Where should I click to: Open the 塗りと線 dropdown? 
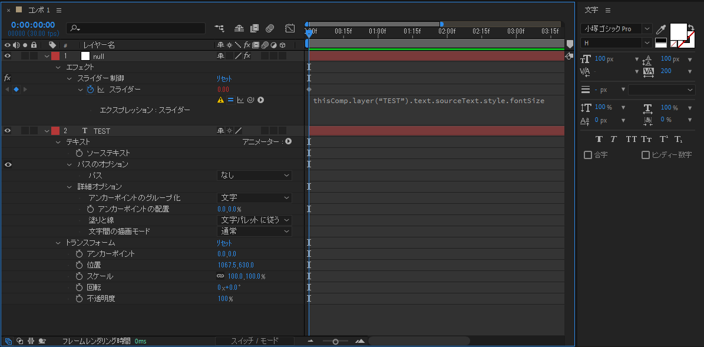[x=254, y=220]
